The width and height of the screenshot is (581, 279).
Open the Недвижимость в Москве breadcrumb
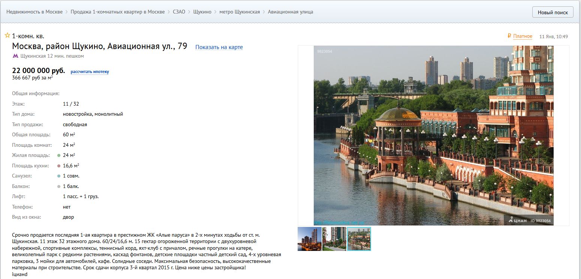(34, 12)
